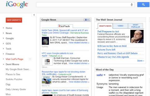The height and width of the screenshot is (96, 150).
Task: Select Demi Moore in the sidebar
Action: 12,64
